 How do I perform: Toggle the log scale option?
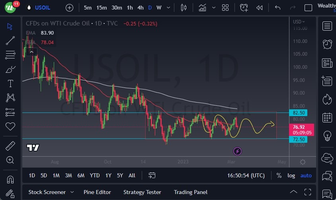291,175
